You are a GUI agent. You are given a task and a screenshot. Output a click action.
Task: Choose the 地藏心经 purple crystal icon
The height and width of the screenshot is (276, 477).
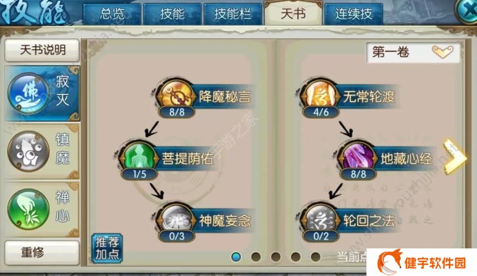coord(358,158)
